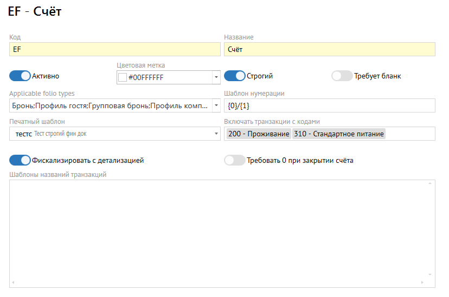
Task: Focus the Название text field
Action: tap(329, 49)
